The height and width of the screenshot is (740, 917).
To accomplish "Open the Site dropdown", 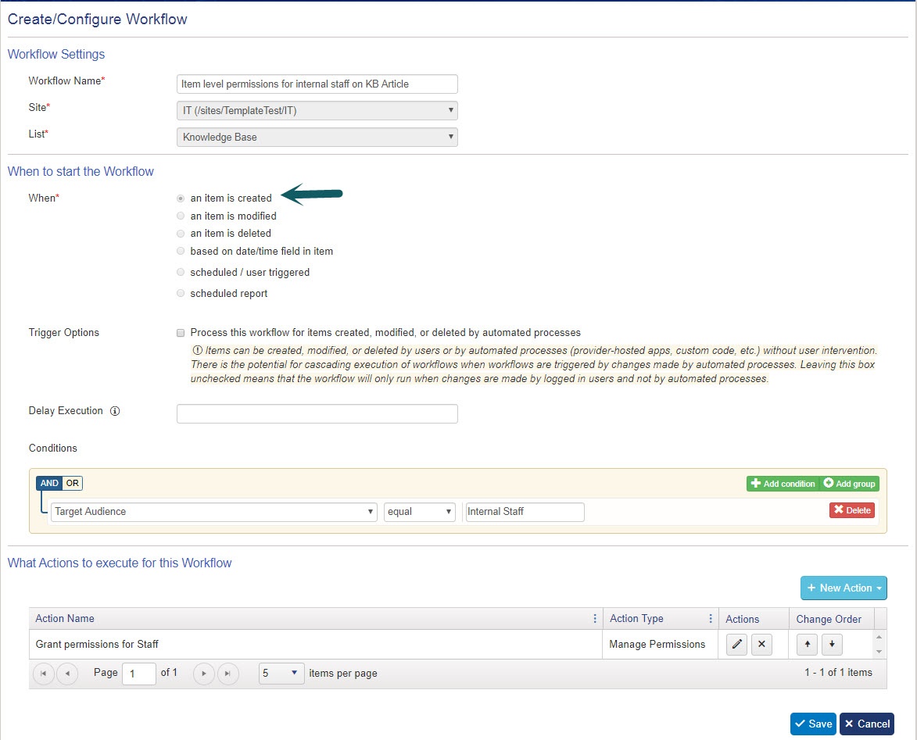I will (317, 111).
